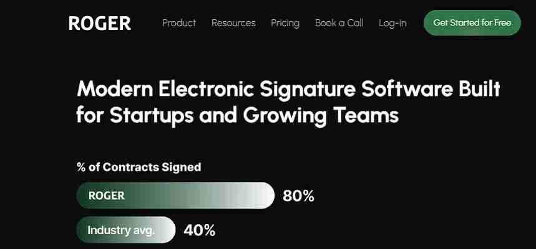This screenshot has width=536, height=249.
Task: Select the 80% value beside the ROGER bar
Action: coord(298,196)
